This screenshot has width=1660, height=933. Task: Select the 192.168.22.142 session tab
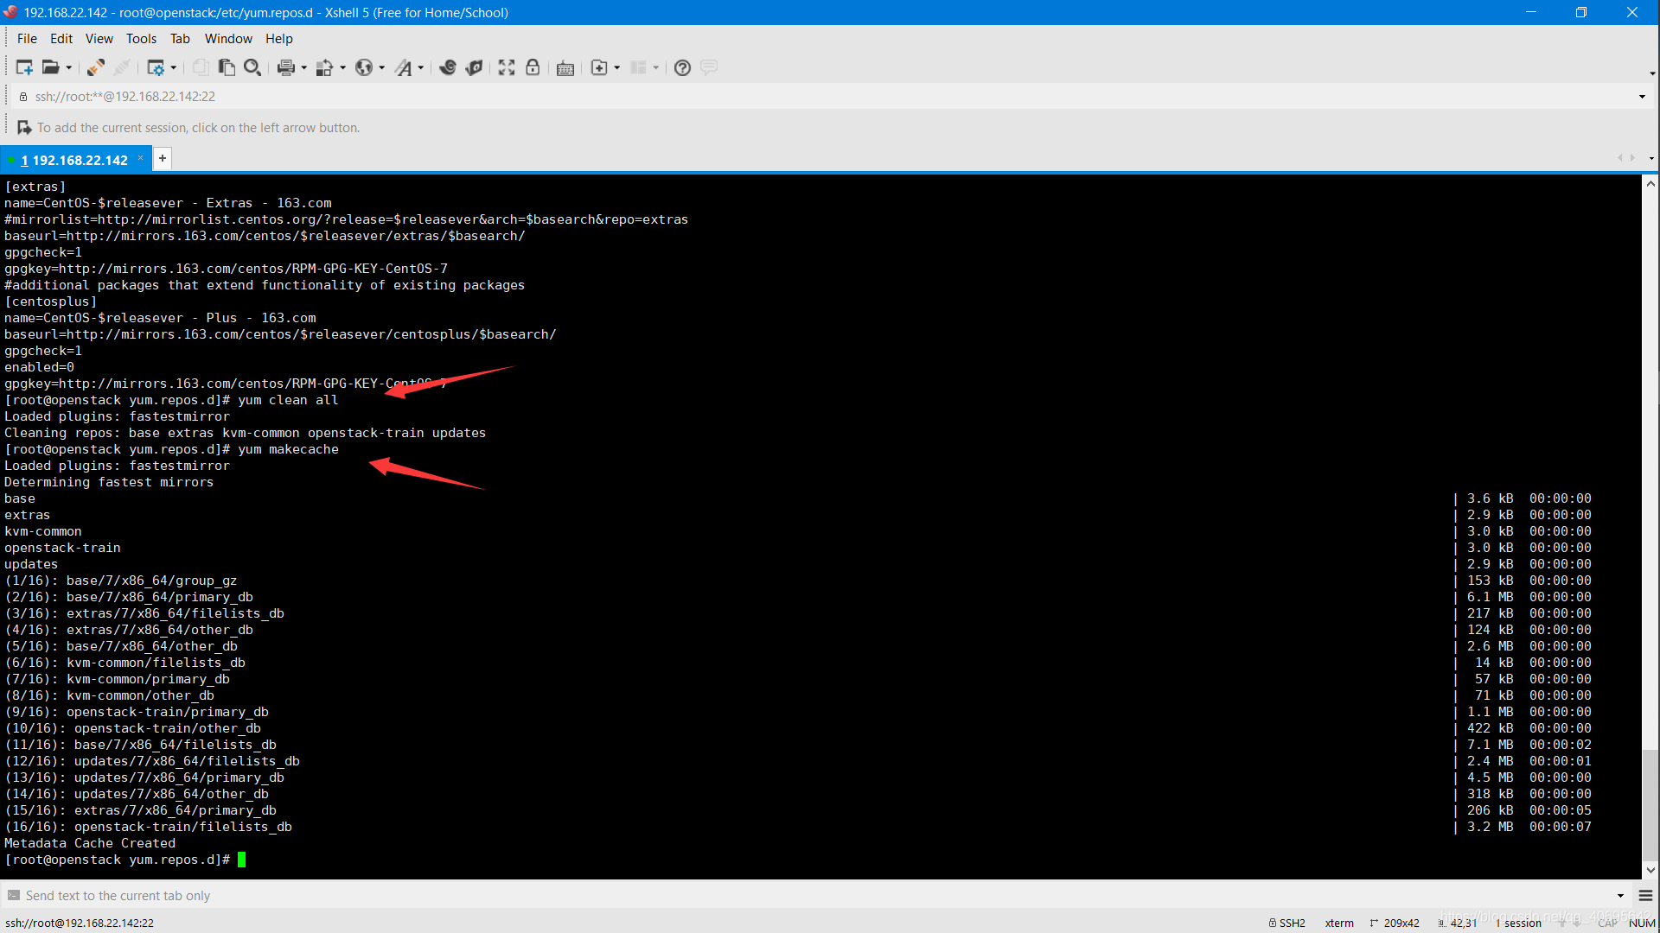tap(73, 160)
